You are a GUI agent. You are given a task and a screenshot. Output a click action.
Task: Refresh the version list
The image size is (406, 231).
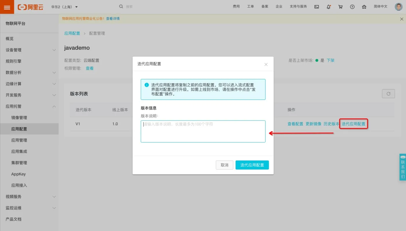tap(388, 94)
